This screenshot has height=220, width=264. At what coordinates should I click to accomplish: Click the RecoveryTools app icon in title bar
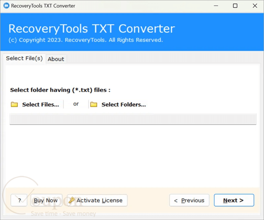point(6,6)
